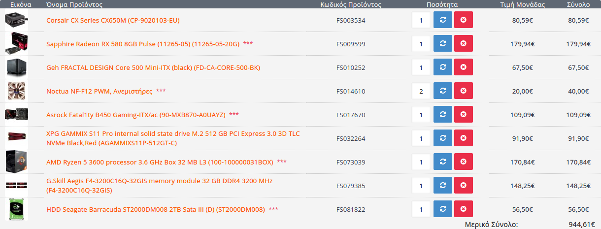The width and height of the screenshot is (601, 229).
Task: View Sapphire Radeon graphics card thumbnail
Action: click(x=16, y=44)
